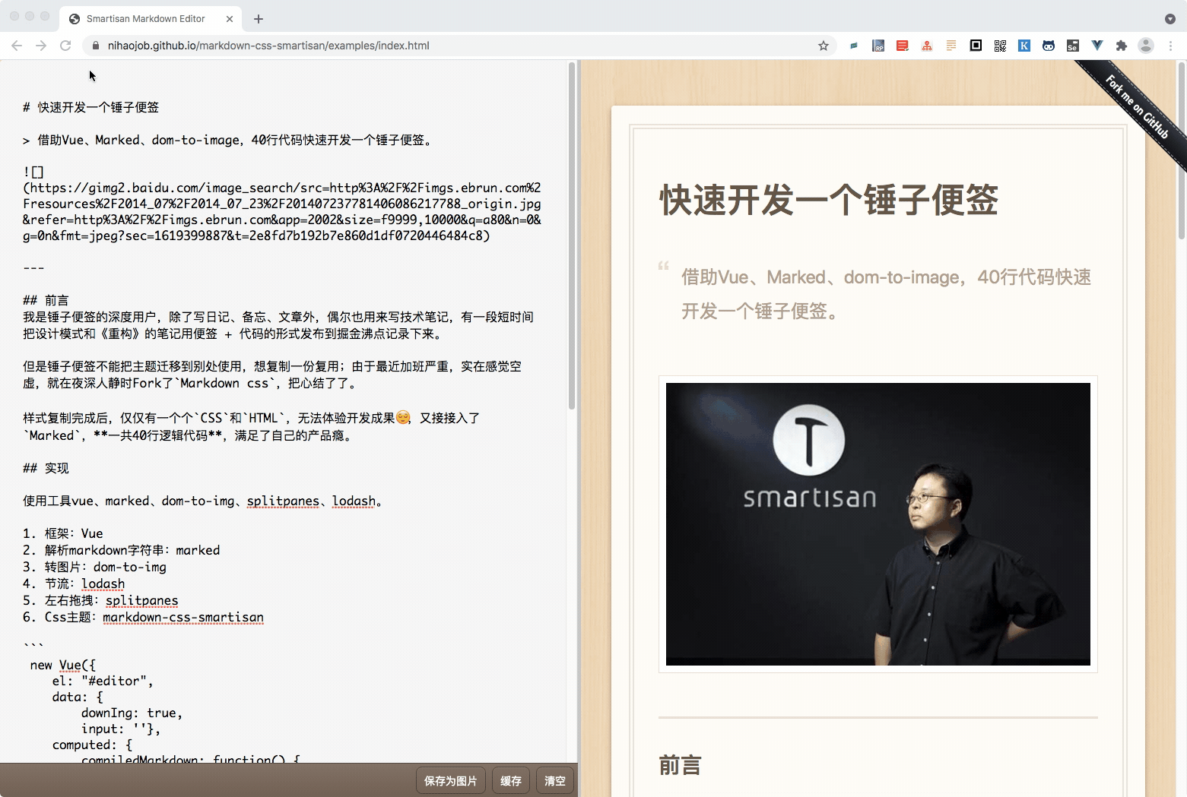Click the preview pane scrollbar
The width and height of the screenshot is (1187, 797).
point(1182,150)
